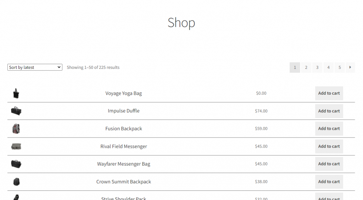This screenshot has width=363, height=200.
Task: Select current page 1 in pagination
Action: (x=295, y=67)
